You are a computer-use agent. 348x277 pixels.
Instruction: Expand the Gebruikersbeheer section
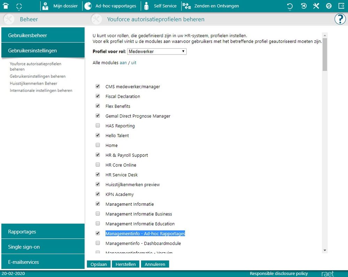[x=43, y=35]
